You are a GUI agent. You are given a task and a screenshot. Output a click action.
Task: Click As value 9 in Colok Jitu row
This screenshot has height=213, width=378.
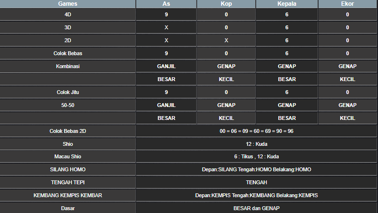[166, 92]
